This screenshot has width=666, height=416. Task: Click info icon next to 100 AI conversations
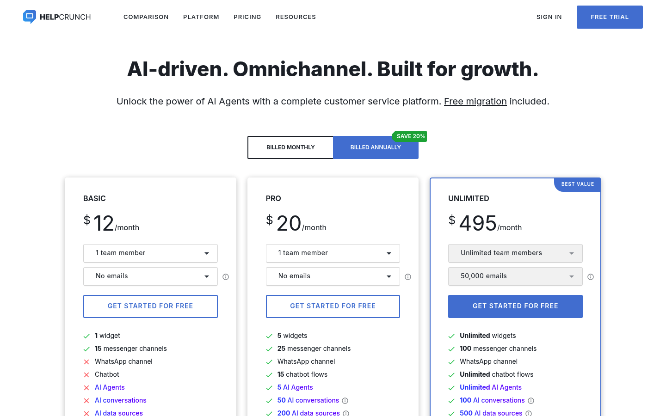pos(531,401)
